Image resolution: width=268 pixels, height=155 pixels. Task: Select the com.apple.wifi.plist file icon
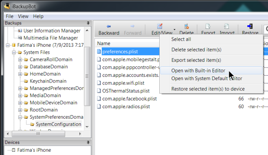(x=99, y=83)
